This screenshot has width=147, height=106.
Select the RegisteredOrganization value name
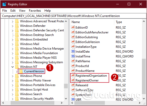91,76
